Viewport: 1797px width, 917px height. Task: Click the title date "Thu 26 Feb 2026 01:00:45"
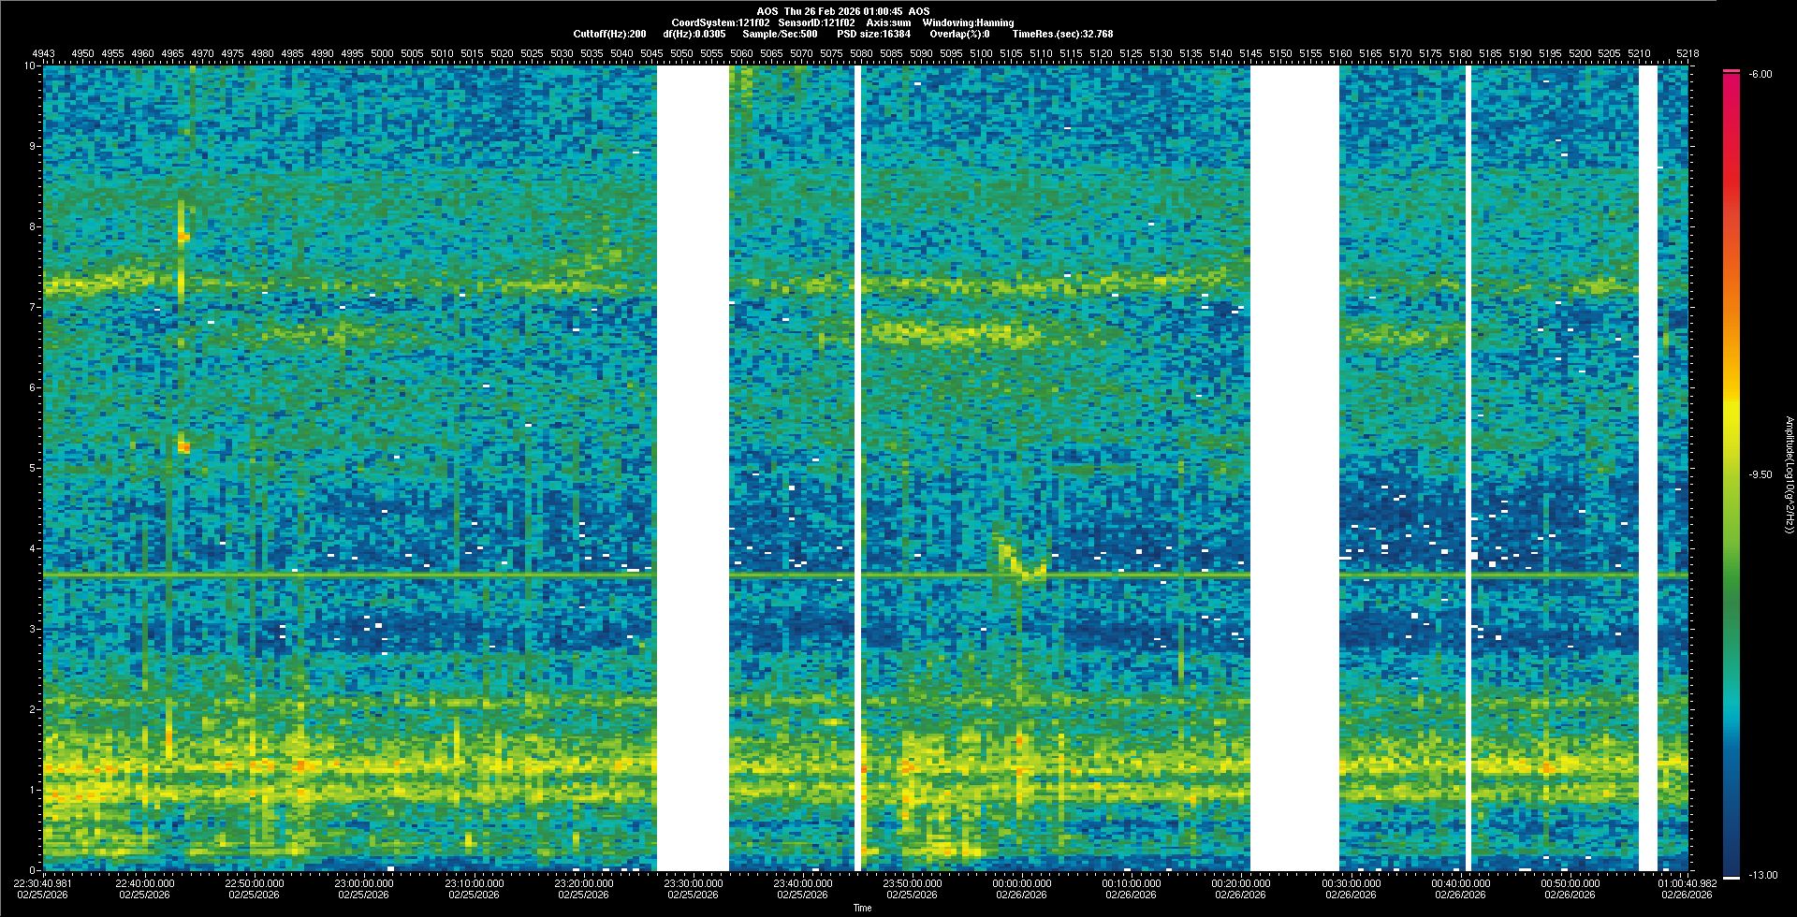(843, 11)
